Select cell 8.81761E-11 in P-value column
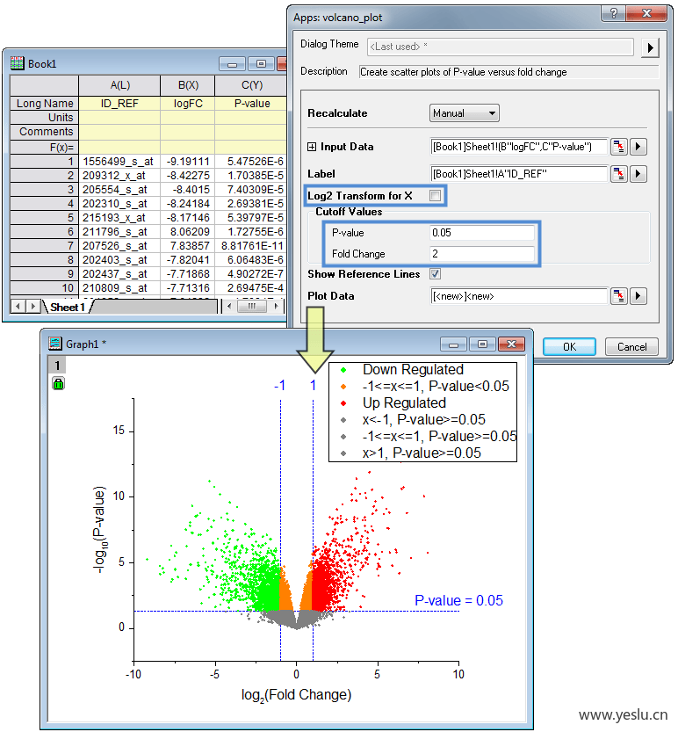678x732 pixels. click(x=251, y=245)
